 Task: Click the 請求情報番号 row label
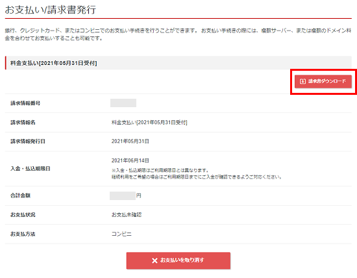click(25, 103)
